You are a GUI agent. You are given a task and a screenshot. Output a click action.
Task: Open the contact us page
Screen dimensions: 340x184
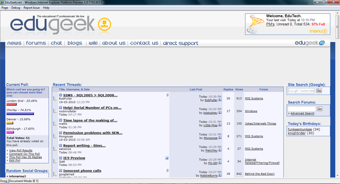click(144, 43)
